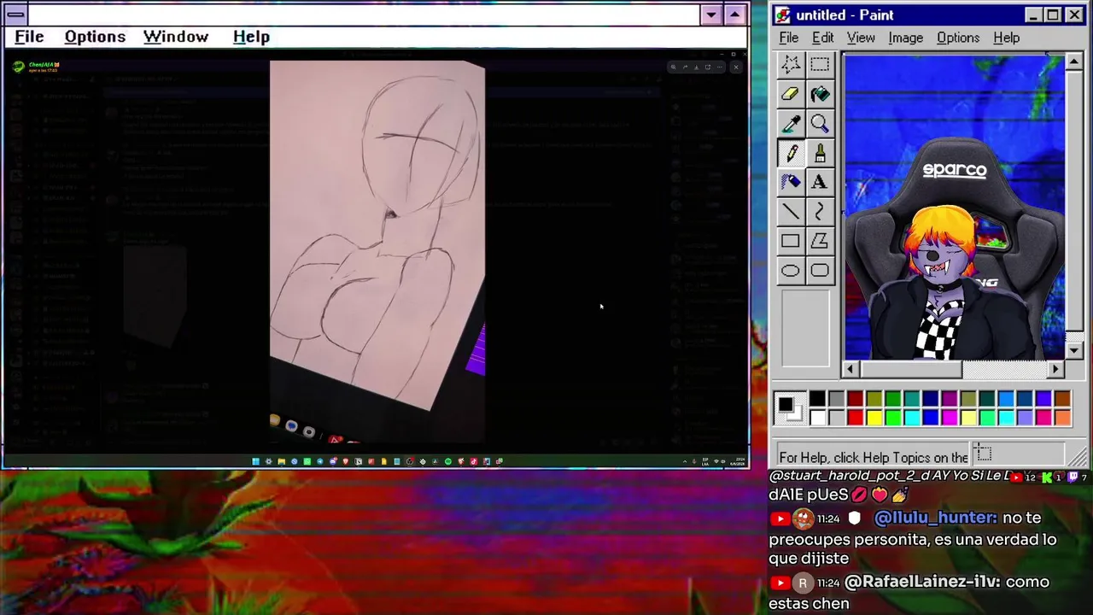The width and height of the screenshot is (1093, 615).
Task: Select the magenta color swatch
Action: click(949, 417)
